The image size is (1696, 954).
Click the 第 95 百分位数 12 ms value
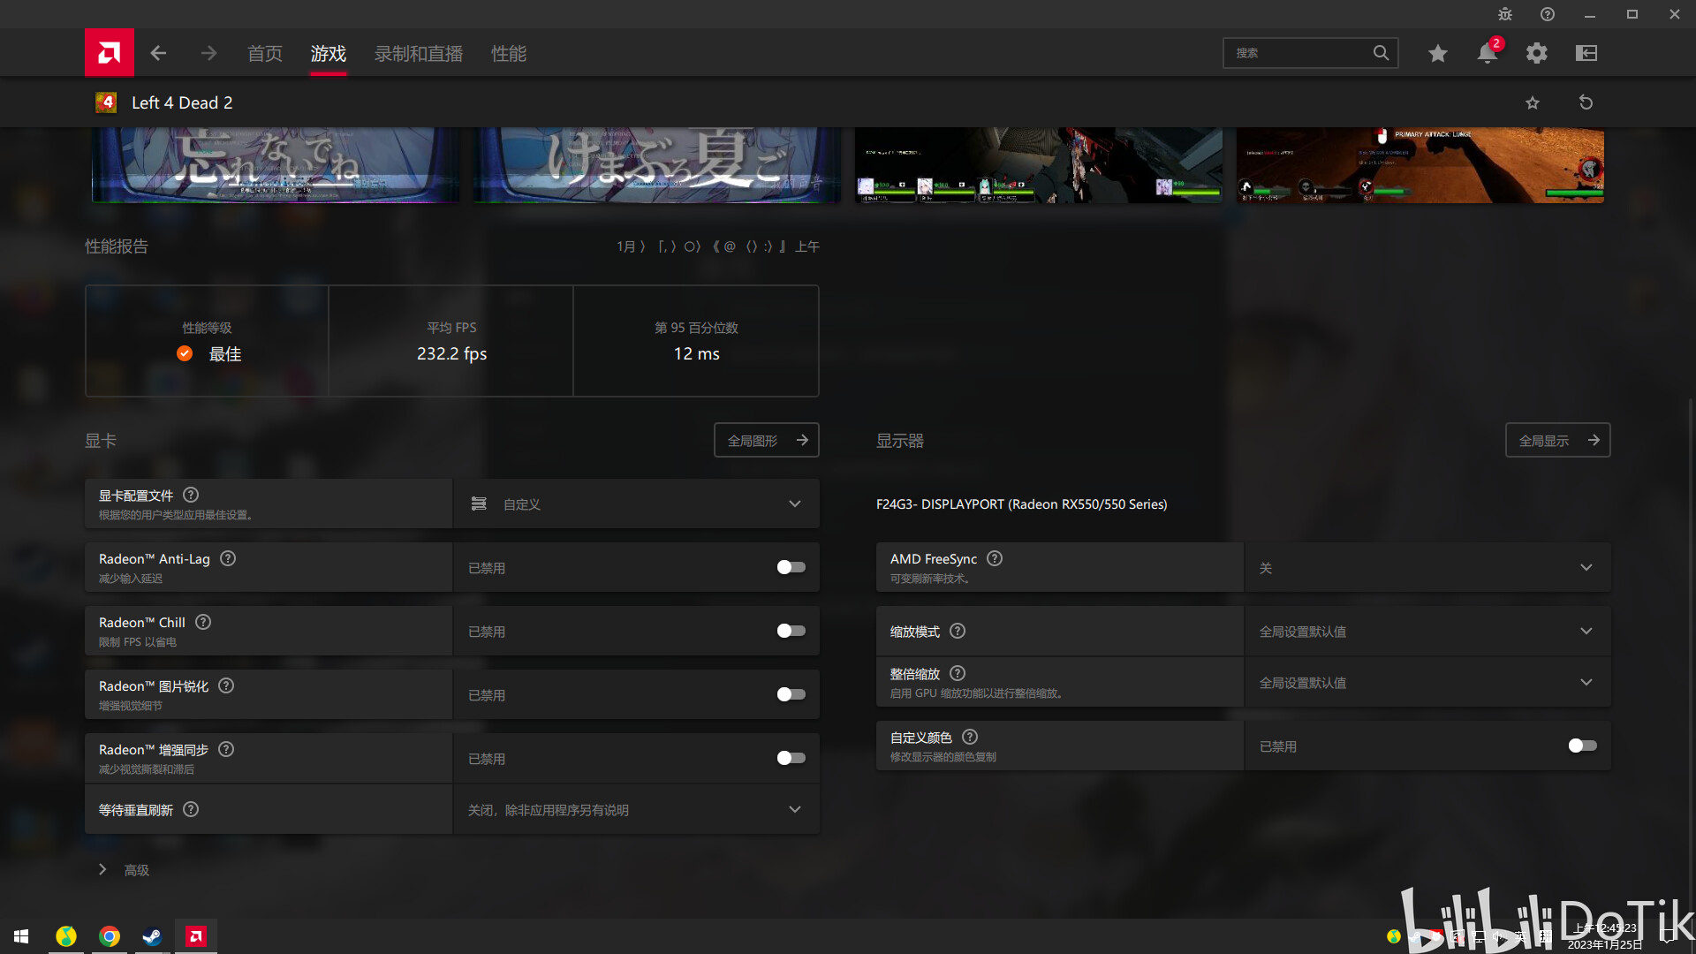point(696,353)
